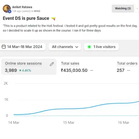Expand the All channels dropdown
The image size is (139, 139).
pos(65,47)
